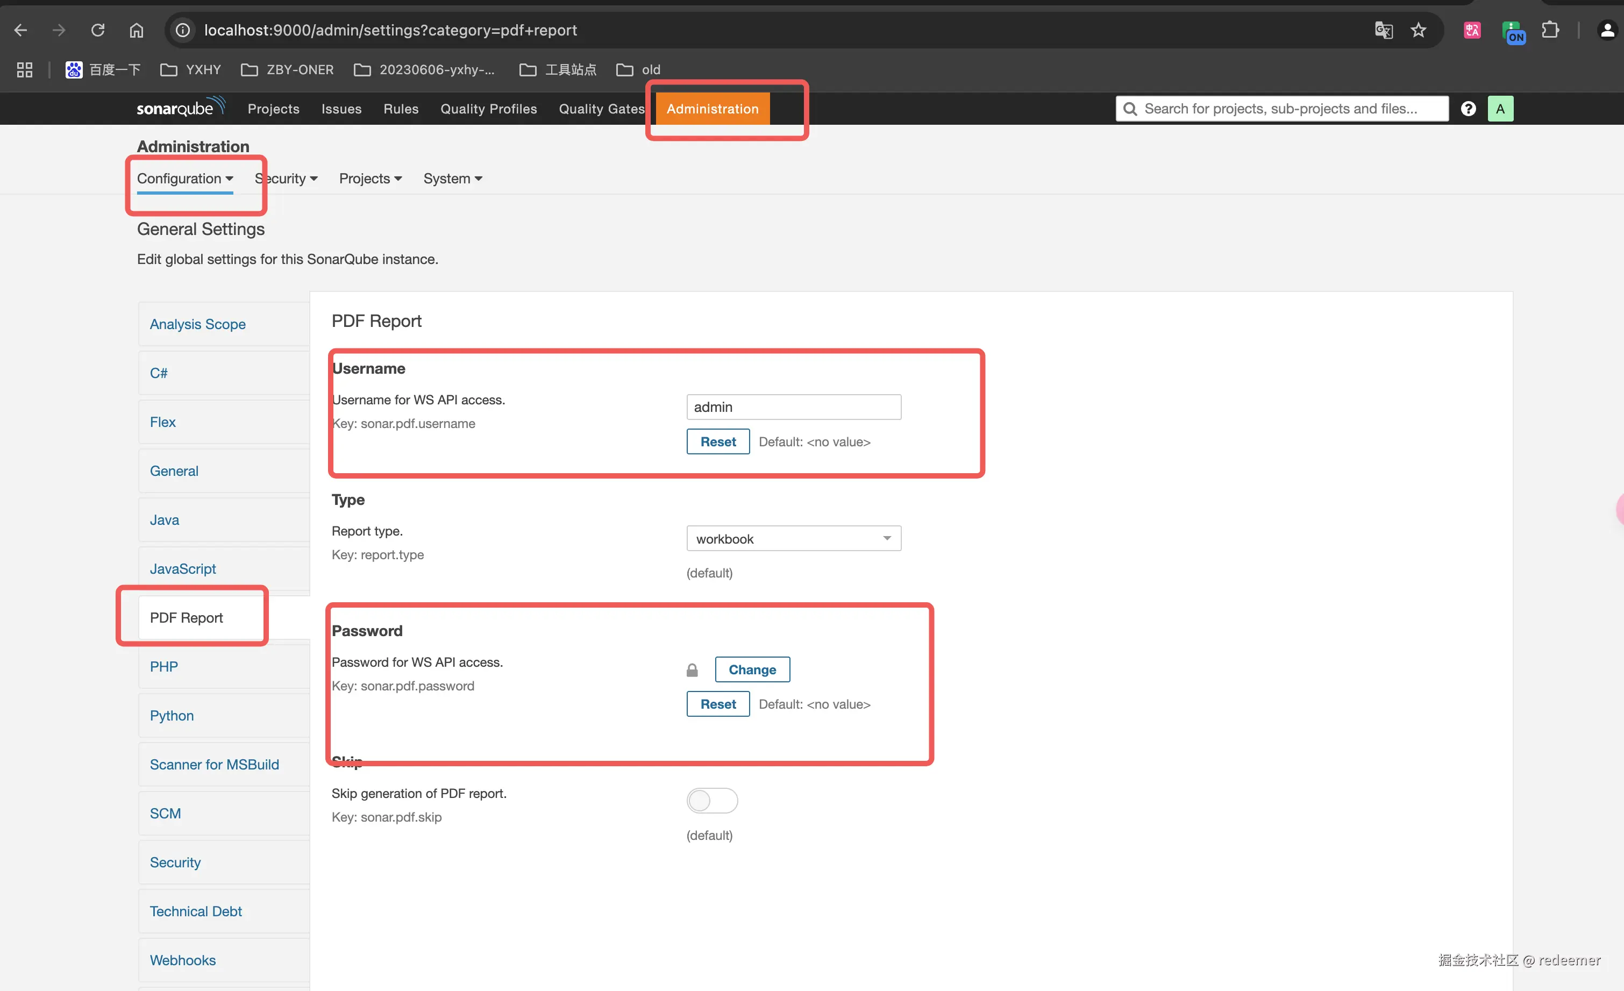Image resolution: width=1624 pixels, height=991 pixels.
Task: Open the report type workbook combo box
Action: point(794,538)
